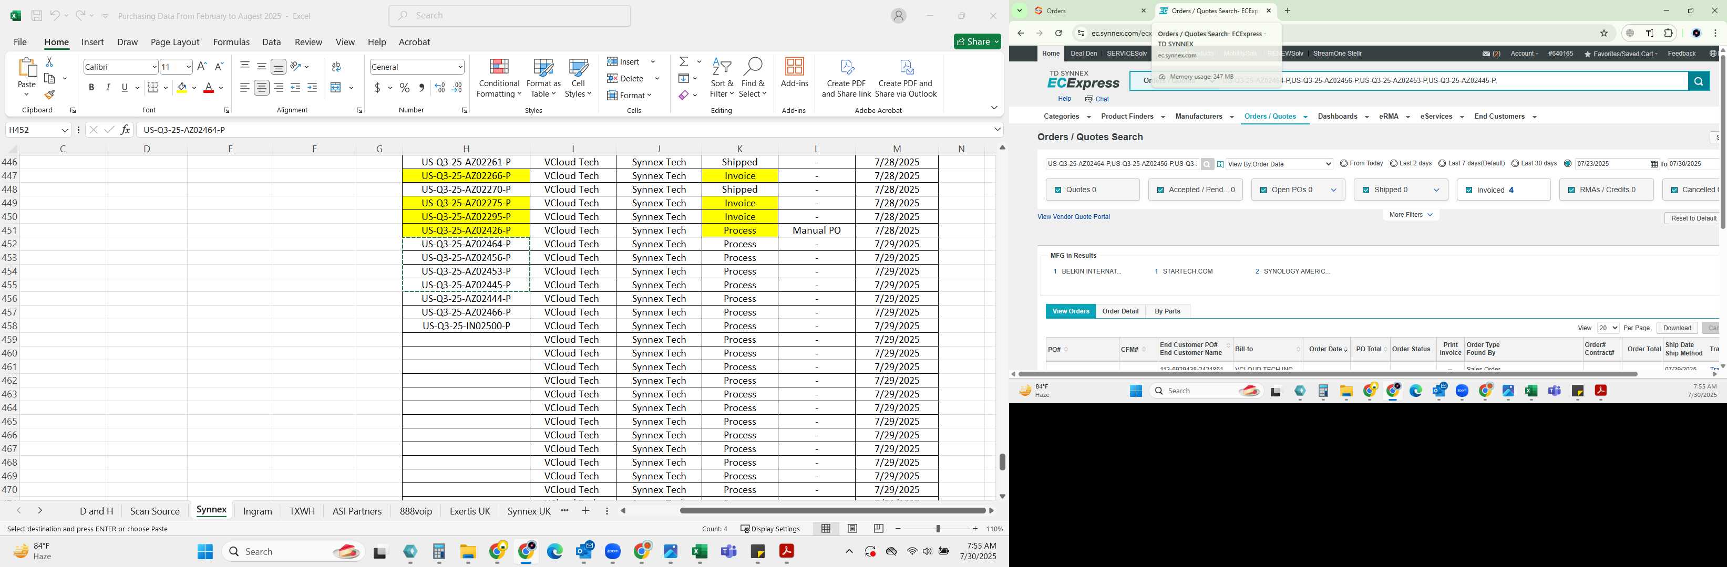Open the font name Calibri dropdown

[154, 66]
